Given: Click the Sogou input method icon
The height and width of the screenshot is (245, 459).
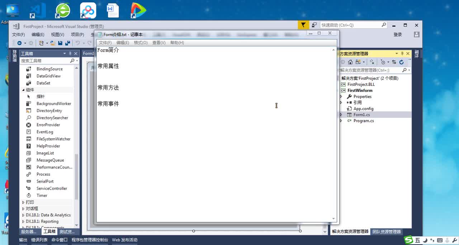Looking at the screenshot, I should coord(409,240).
